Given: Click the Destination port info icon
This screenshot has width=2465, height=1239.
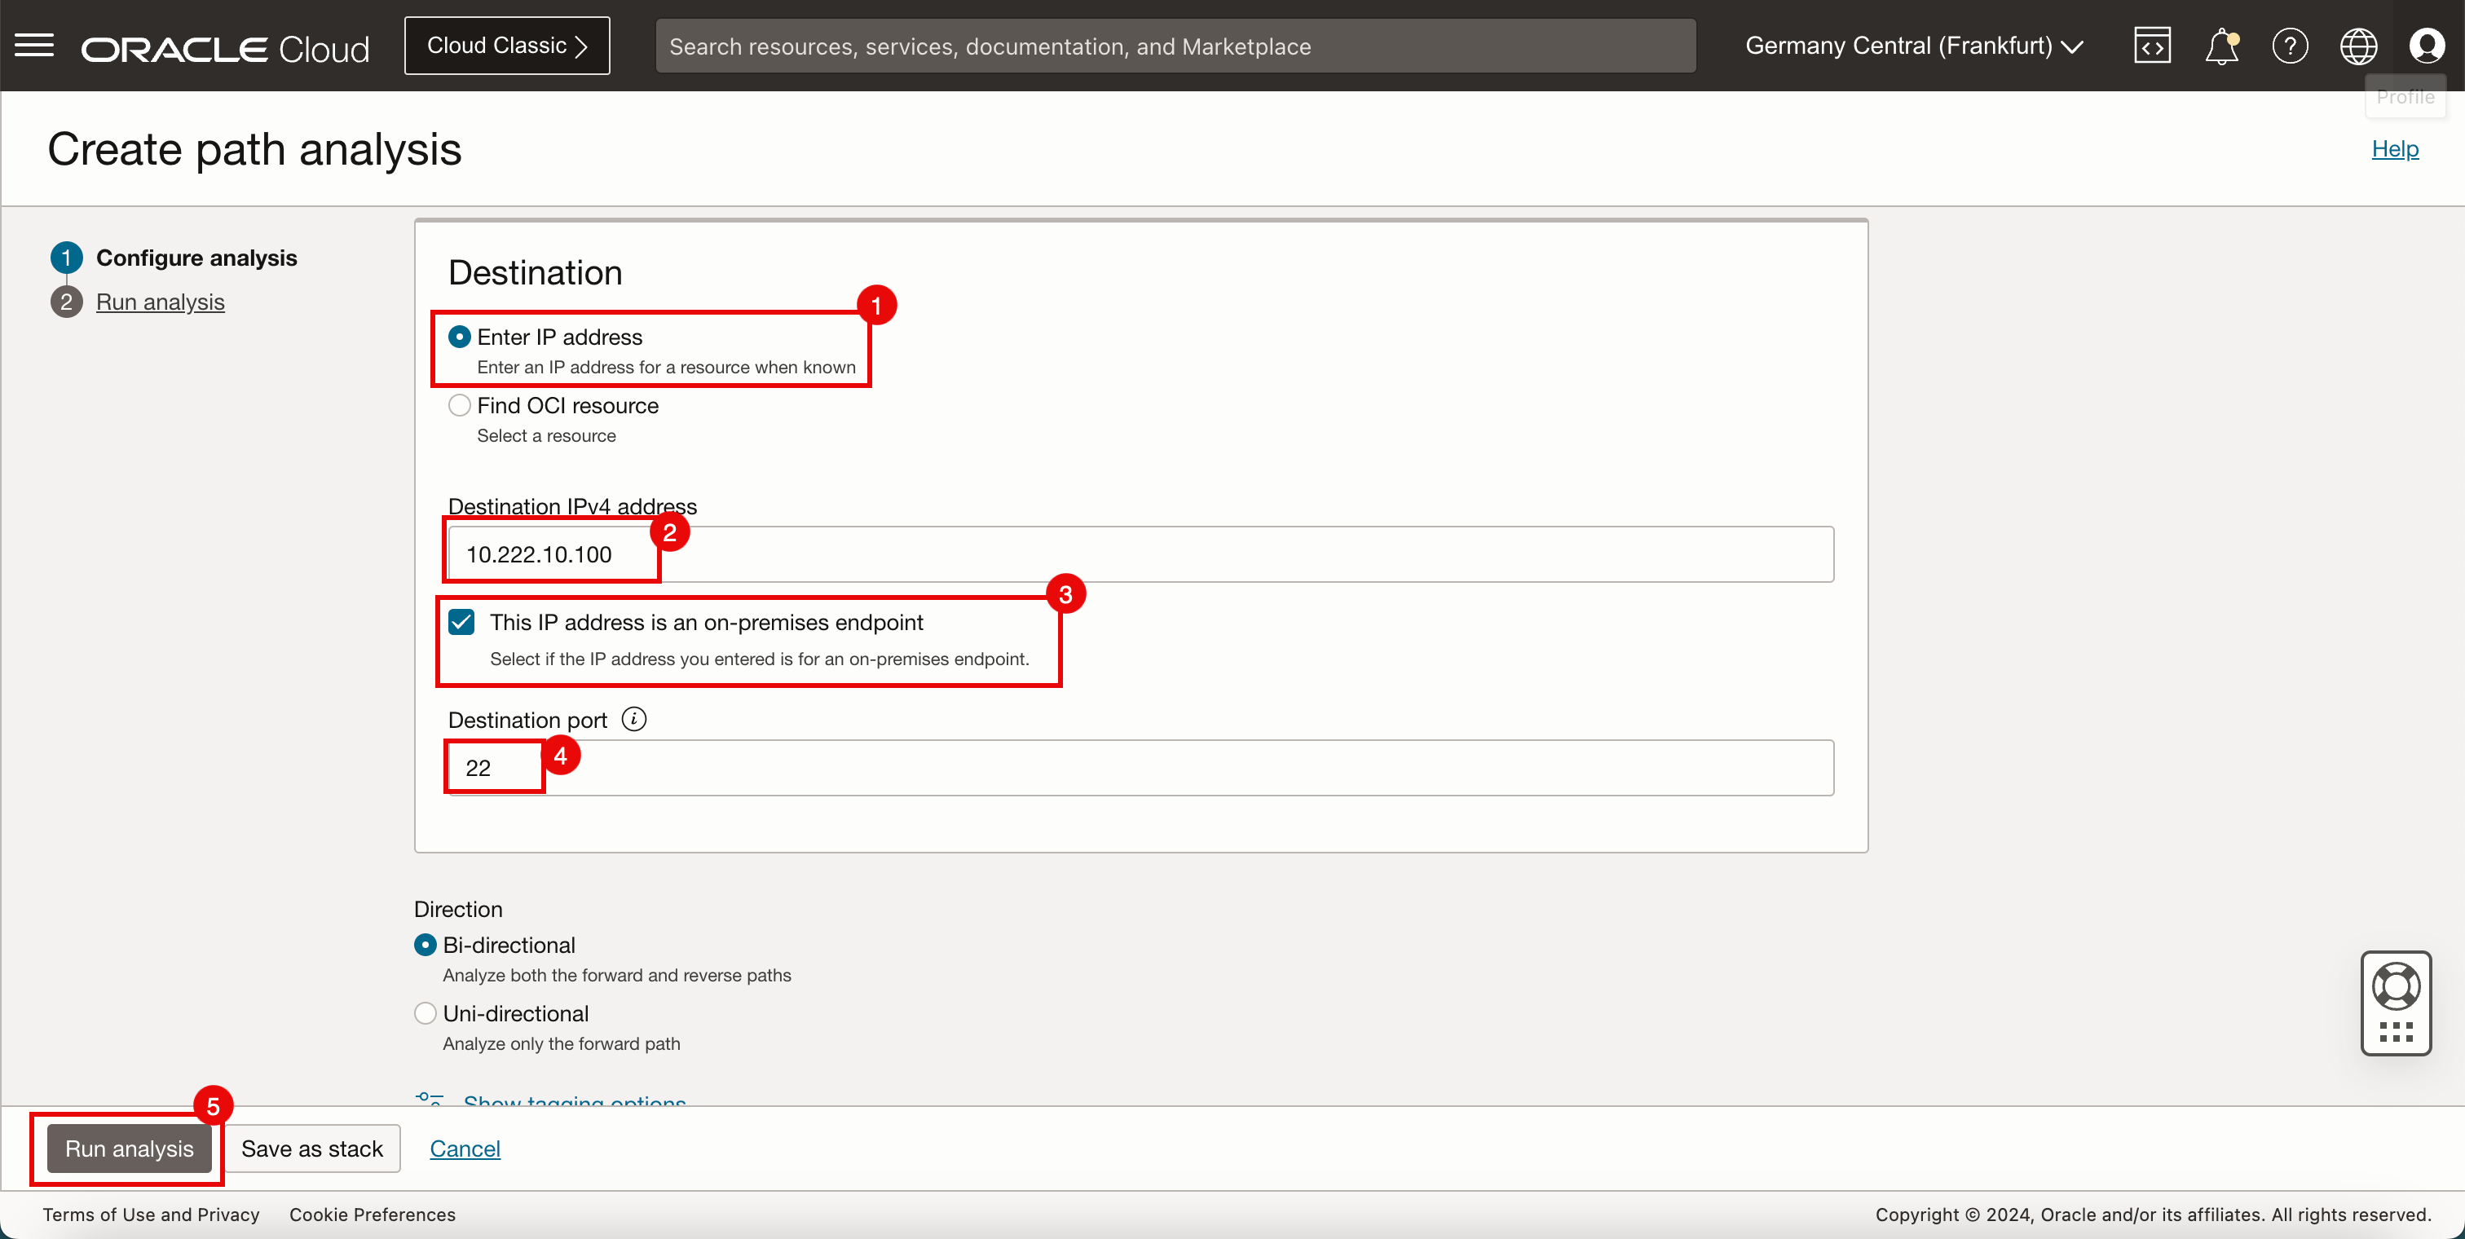Looking at the screenshot, I should [633, 718].
